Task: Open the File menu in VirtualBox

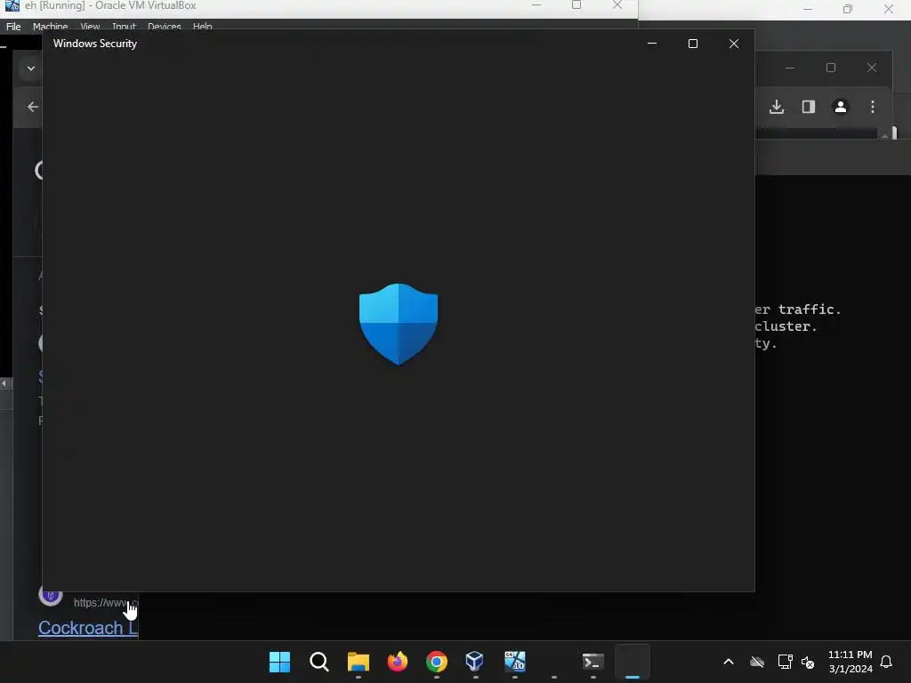Action: pyautogui.click(x=13, y=26)
